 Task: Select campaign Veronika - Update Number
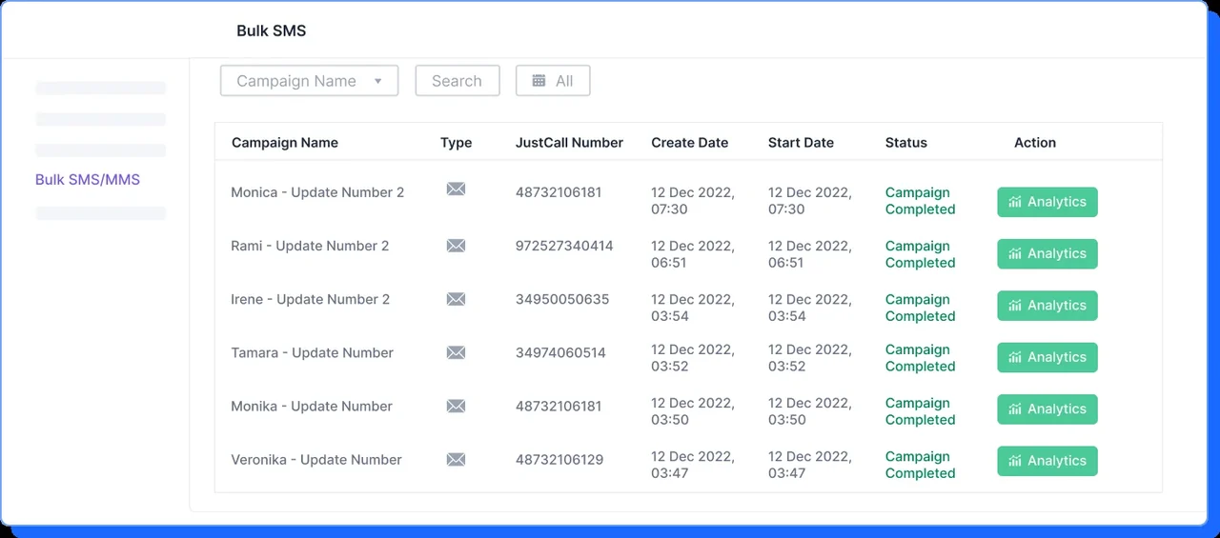[x=316, y=459]
